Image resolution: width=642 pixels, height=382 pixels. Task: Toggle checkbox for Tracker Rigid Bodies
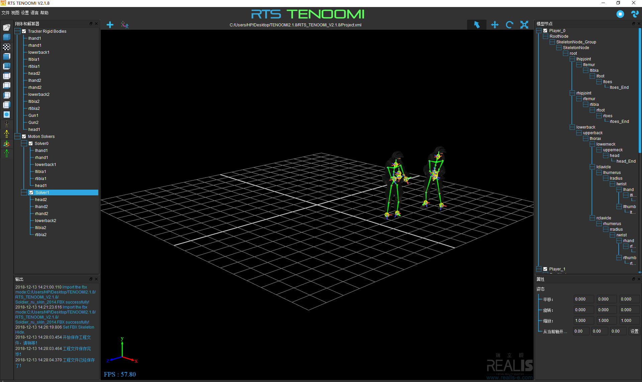[24, 31]
